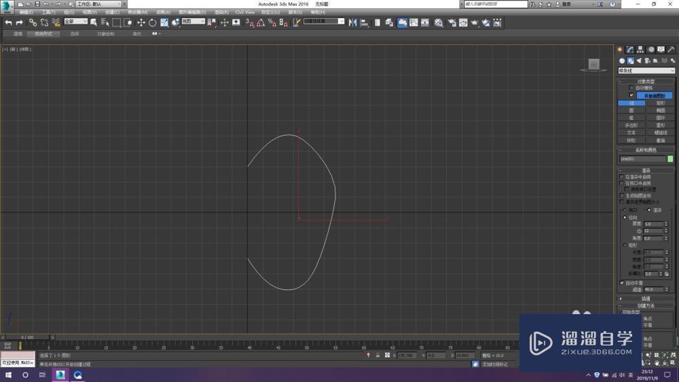Activate Bind to Space Warp tool

click(x=56, y=22)
